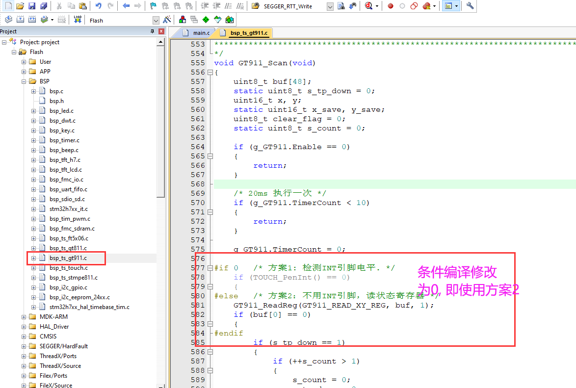Screen dimensions: 576x388
Task: Navigate back with the blue left arrow
Action: coord(126,6)
